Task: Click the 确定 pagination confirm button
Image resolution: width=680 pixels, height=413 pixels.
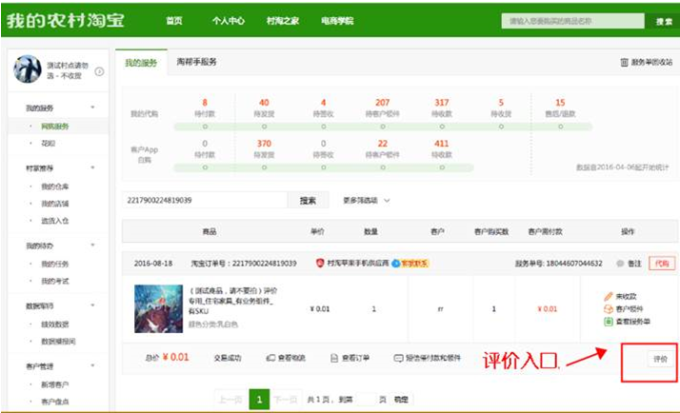Action: pos(401,399)
